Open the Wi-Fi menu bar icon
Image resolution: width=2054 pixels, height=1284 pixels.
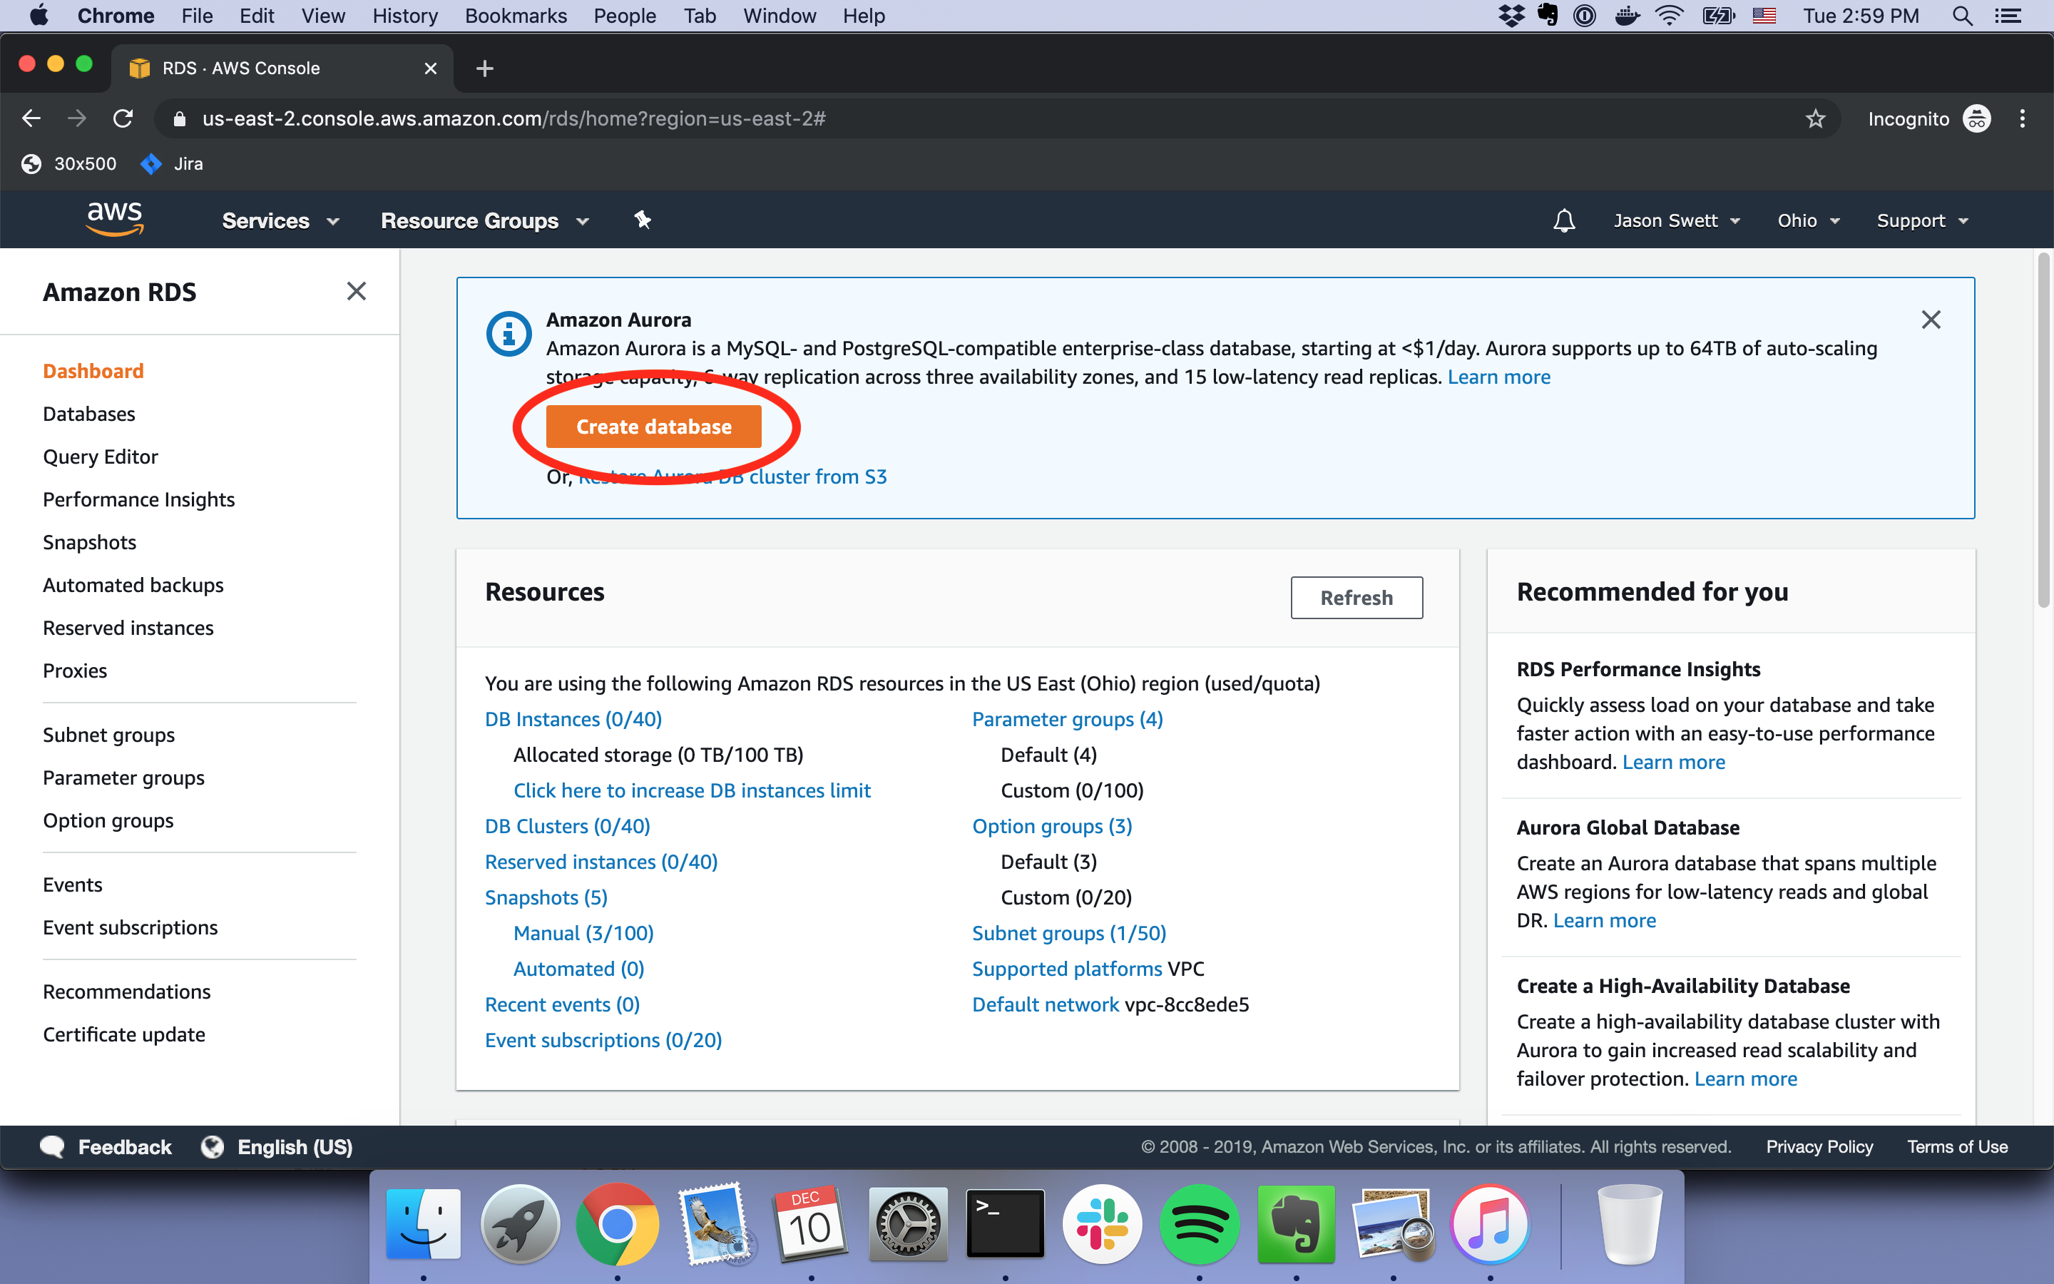tap(1670, 15)
